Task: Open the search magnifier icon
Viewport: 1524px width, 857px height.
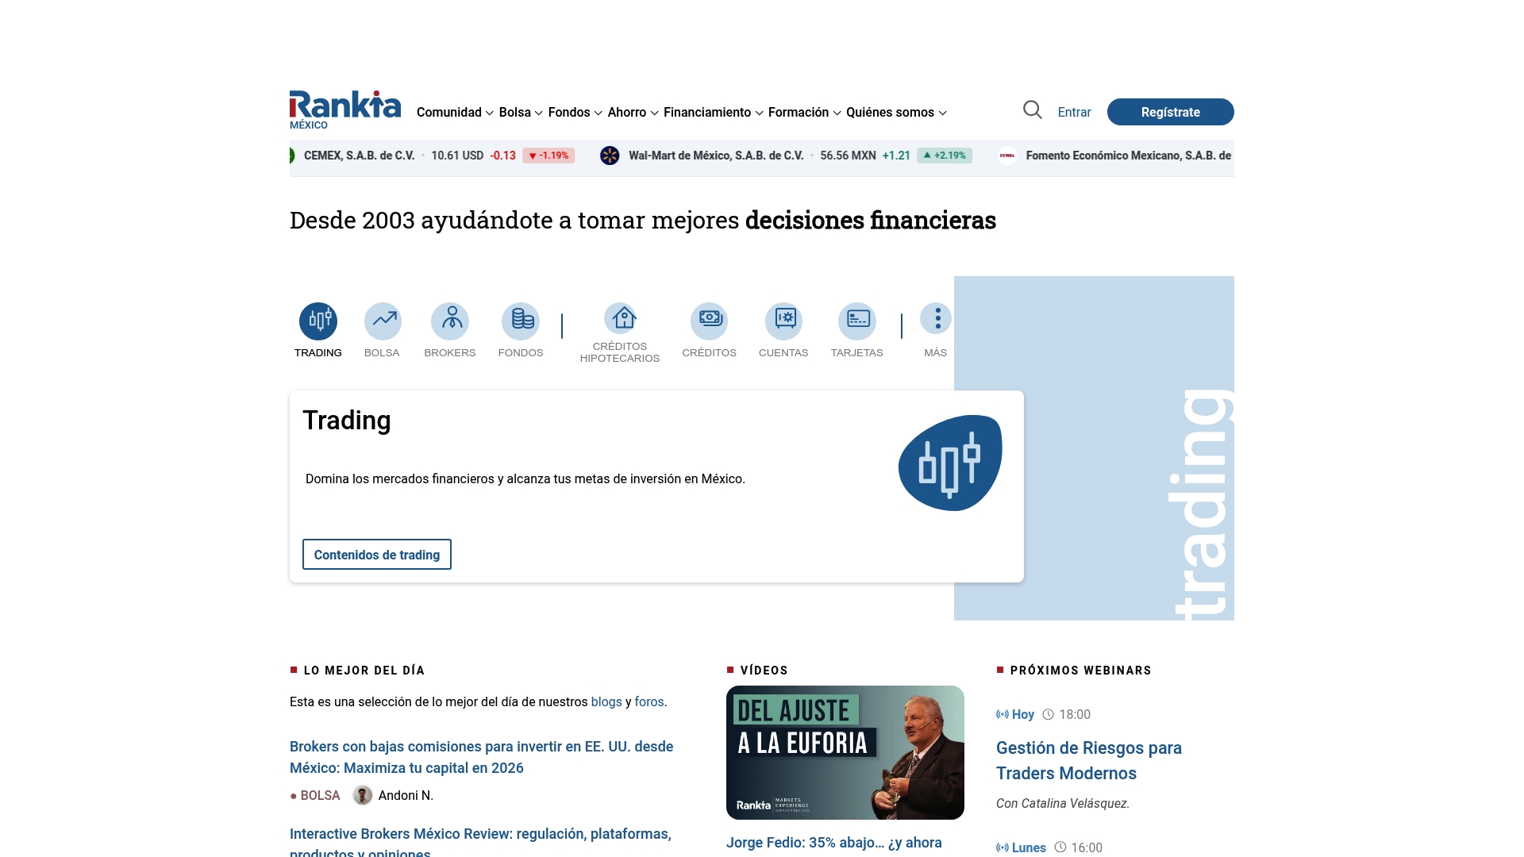Action: 1032,110
